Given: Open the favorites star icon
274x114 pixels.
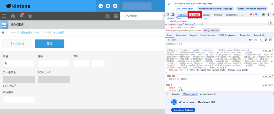Looking at the screenshot, I should pyautogui.click(x=30, y=16).
